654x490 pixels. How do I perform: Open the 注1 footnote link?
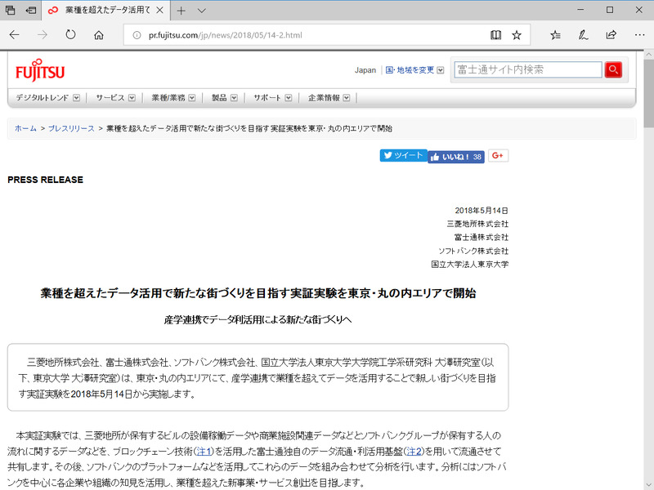click(x=204, y=452)
